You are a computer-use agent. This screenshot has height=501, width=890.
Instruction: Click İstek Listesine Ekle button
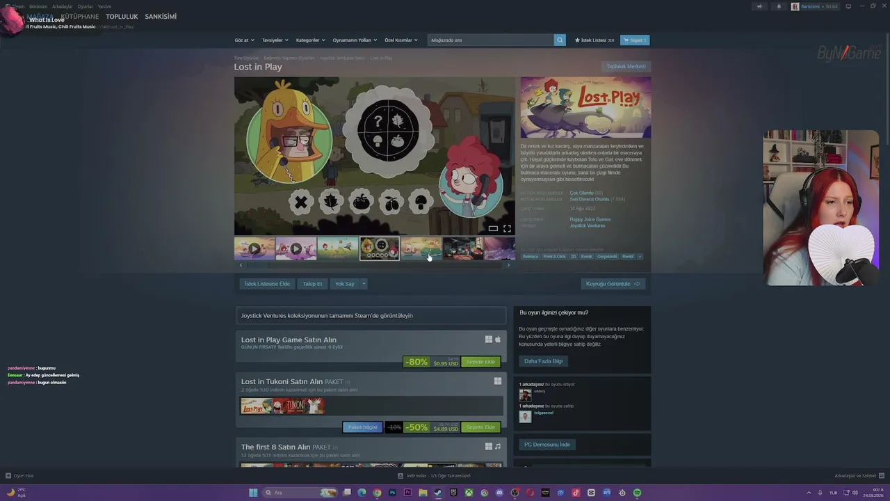267,284
